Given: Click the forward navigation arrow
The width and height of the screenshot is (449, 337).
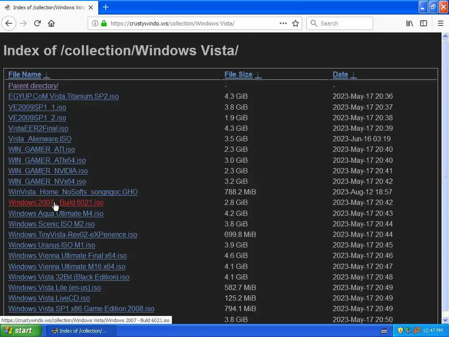Looking at the screenshot, I should pos(24,23).
